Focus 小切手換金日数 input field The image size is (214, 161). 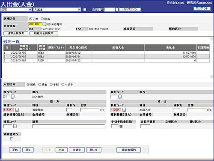[x=115, y=126]
